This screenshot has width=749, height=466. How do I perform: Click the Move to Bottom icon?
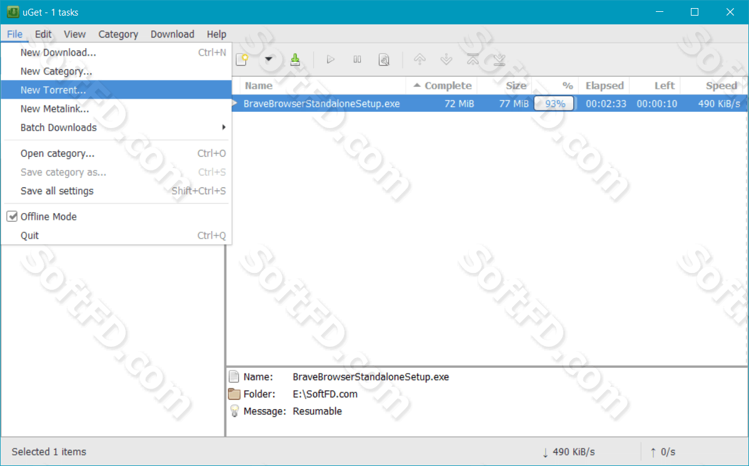(500, 59)
